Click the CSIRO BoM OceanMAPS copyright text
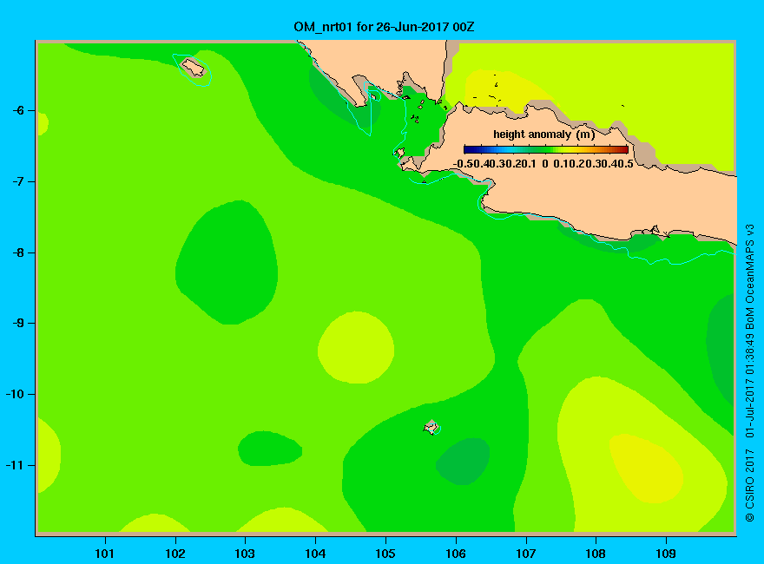Viewport: 764px width, 564px height. tap(750, 373)
